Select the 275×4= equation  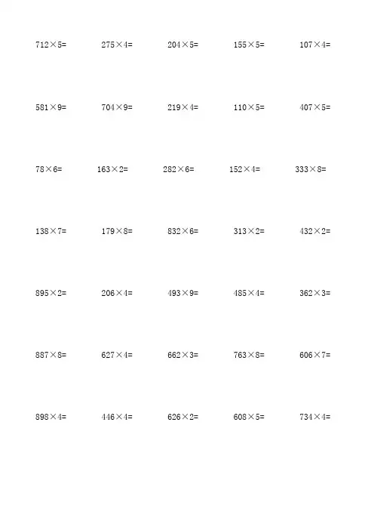[117, 45]
